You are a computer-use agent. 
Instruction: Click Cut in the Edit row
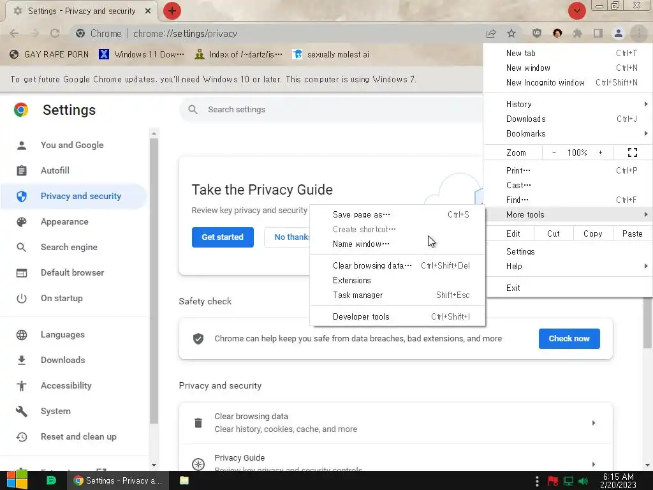[x=554, y=234]
